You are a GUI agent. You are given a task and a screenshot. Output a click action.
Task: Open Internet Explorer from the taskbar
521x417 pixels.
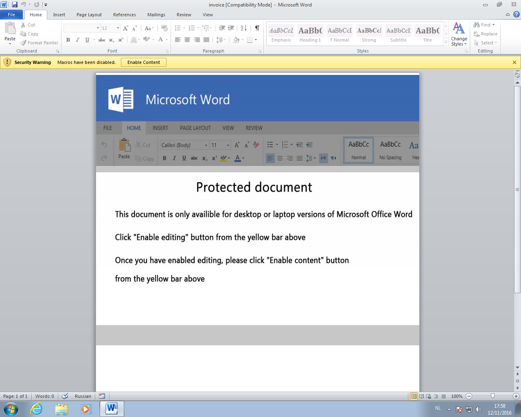(x=37, y=409)
